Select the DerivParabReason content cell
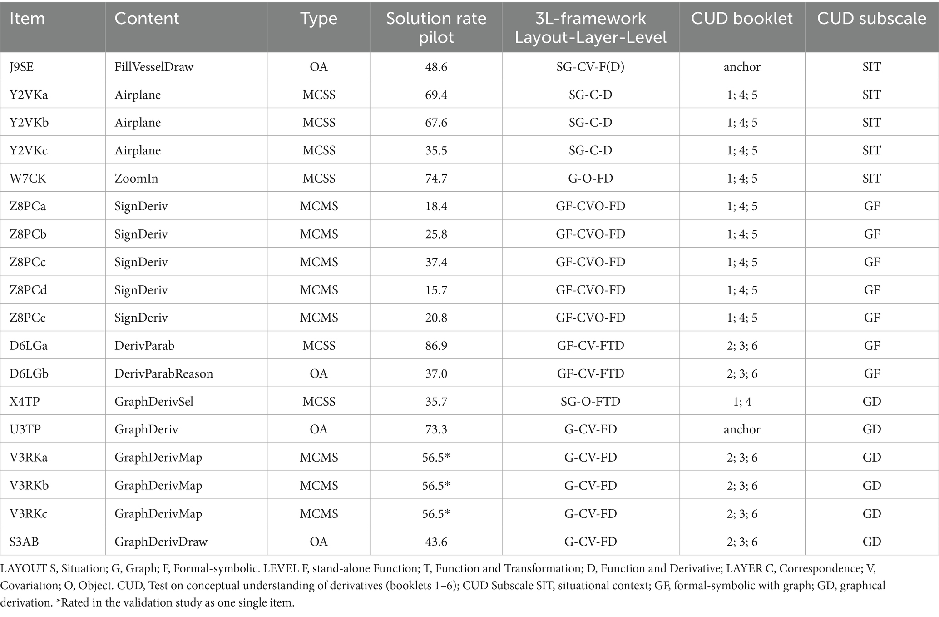 (x=163, y=373)
